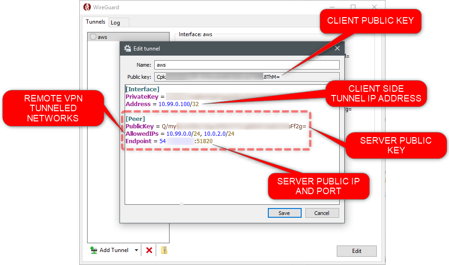
Task: Remove selected tunnel with red X icon
Action: [149, 250]
